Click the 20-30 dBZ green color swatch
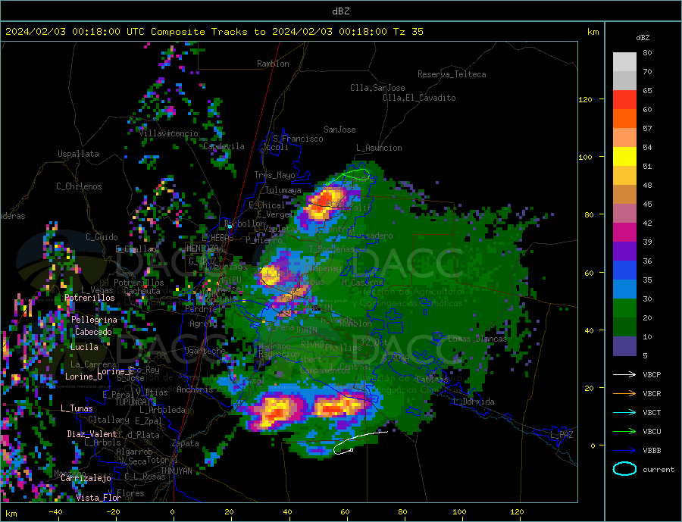 [624, 308]
